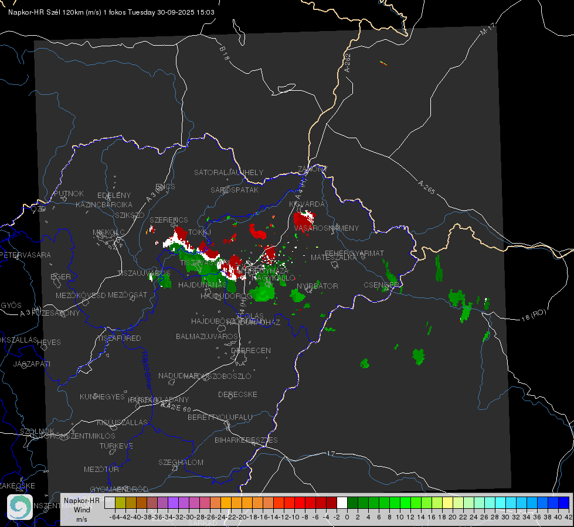Click the city label 'ZÁHONY'
The width and height of the screenshot is (574, 527).
coord(313,169)
